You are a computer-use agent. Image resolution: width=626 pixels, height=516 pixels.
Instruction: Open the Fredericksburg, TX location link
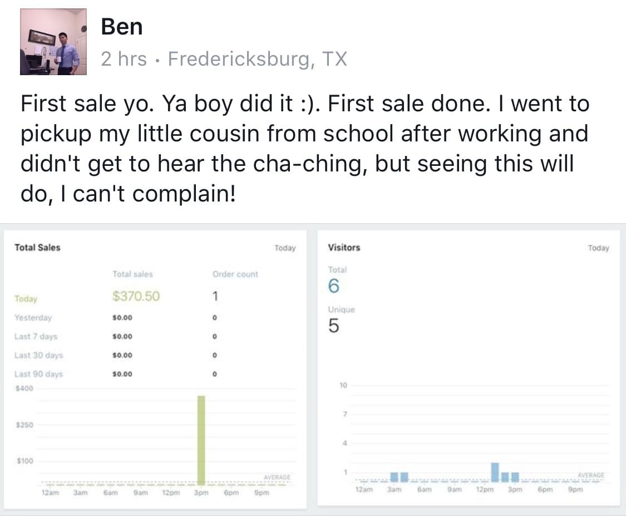(258, 58)
